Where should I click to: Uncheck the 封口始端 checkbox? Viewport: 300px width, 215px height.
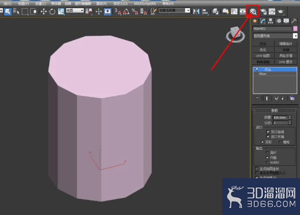tap(268, 132)
